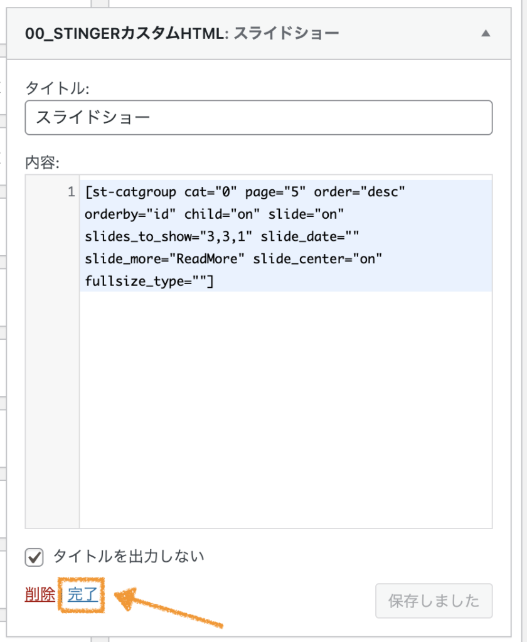Collapse the widget with the triangle arrow
The width and height of the screenshot is (527, 642).
click(486, 33)
